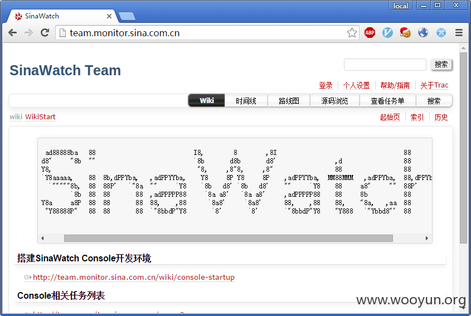Click code block left scroll arrow
471x316 pixels.
pos(42,238)
